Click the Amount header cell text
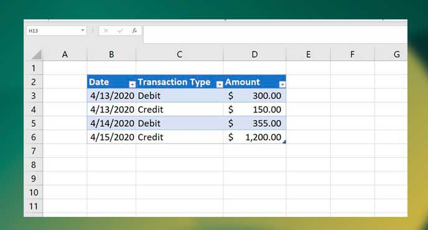 243,82
